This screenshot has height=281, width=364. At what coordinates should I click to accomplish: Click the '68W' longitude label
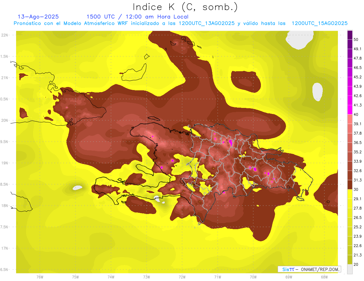click(x=324, y=277)
